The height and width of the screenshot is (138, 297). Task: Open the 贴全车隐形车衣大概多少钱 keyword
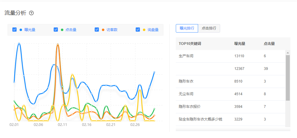(200, 119)
